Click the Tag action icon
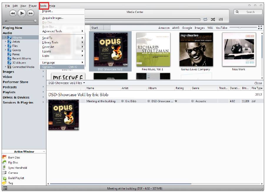 4,183
